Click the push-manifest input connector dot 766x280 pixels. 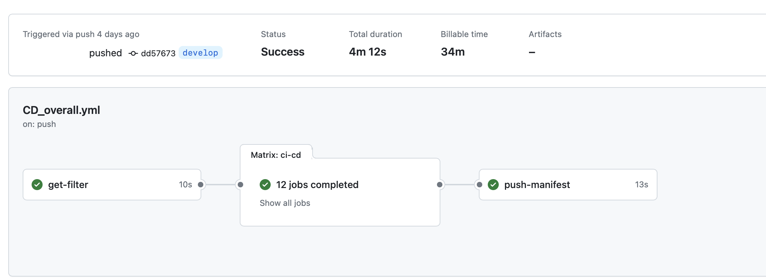pyautogui.click(x=480, y=185)
